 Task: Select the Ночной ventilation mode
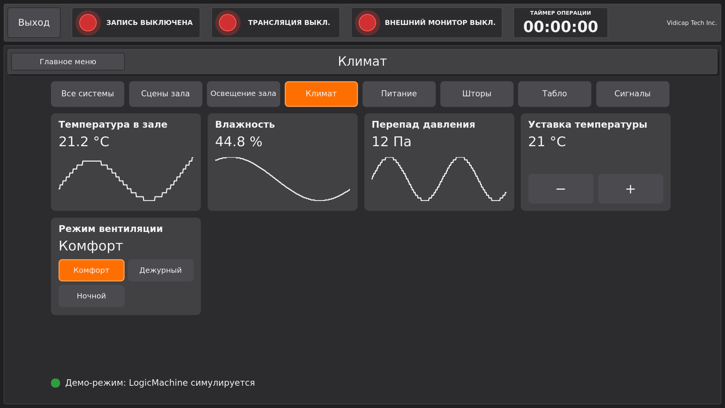coord(91,296)
